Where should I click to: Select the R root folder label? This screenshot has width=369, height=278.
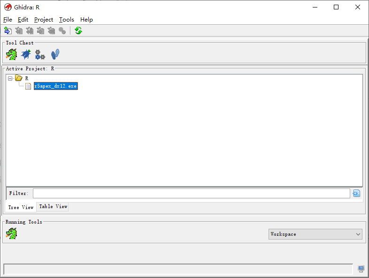tap(27, 78)
